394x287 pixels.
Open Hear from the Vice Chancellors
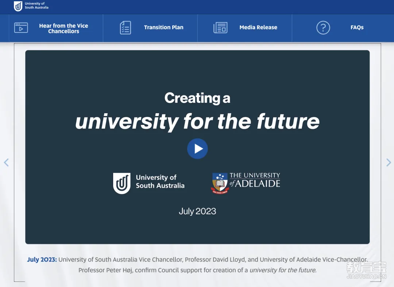point(56,28)
